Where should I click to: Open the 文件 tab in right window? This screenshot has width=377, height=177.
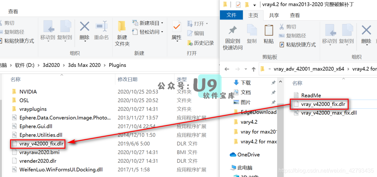coord(231,15)
